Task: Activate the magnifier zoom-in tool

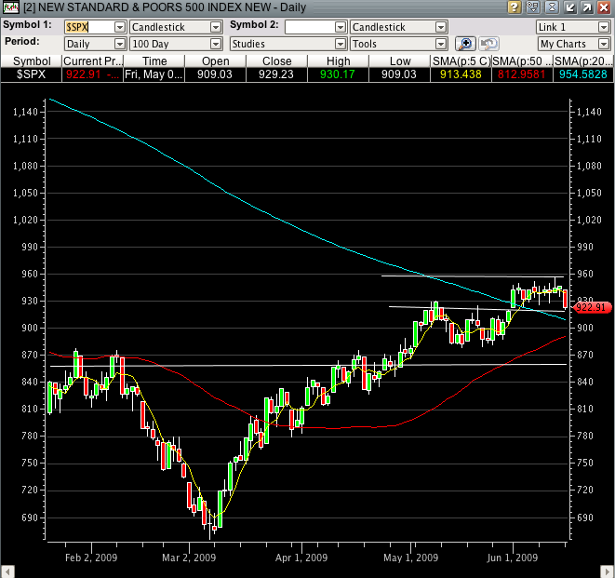Action: (x=467, y=44)
